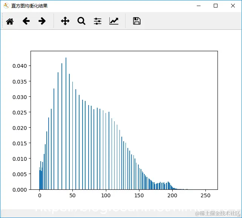Close the histogram window

click(233, 6)
